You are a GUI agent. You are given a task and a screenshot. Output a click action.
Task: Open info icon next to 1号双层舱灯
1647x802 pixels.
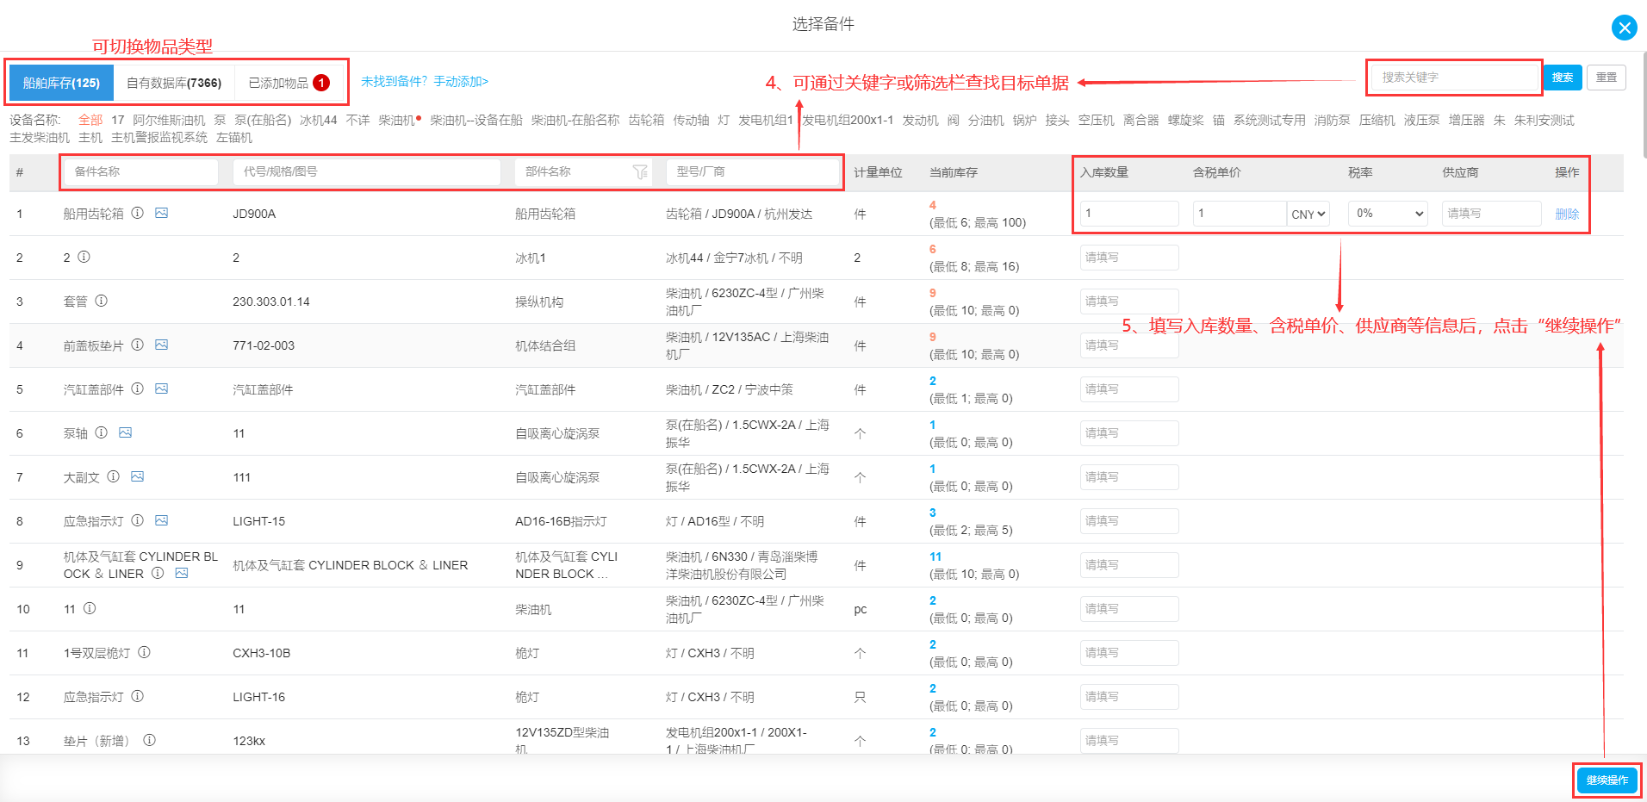pos(144,652)
